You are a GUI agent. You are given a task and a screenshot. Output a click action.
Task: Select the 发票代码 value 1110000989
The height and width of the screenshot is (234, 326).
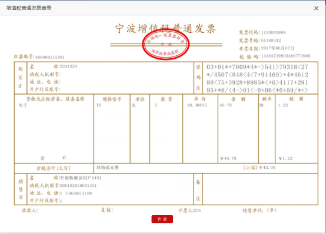point(273,32)
